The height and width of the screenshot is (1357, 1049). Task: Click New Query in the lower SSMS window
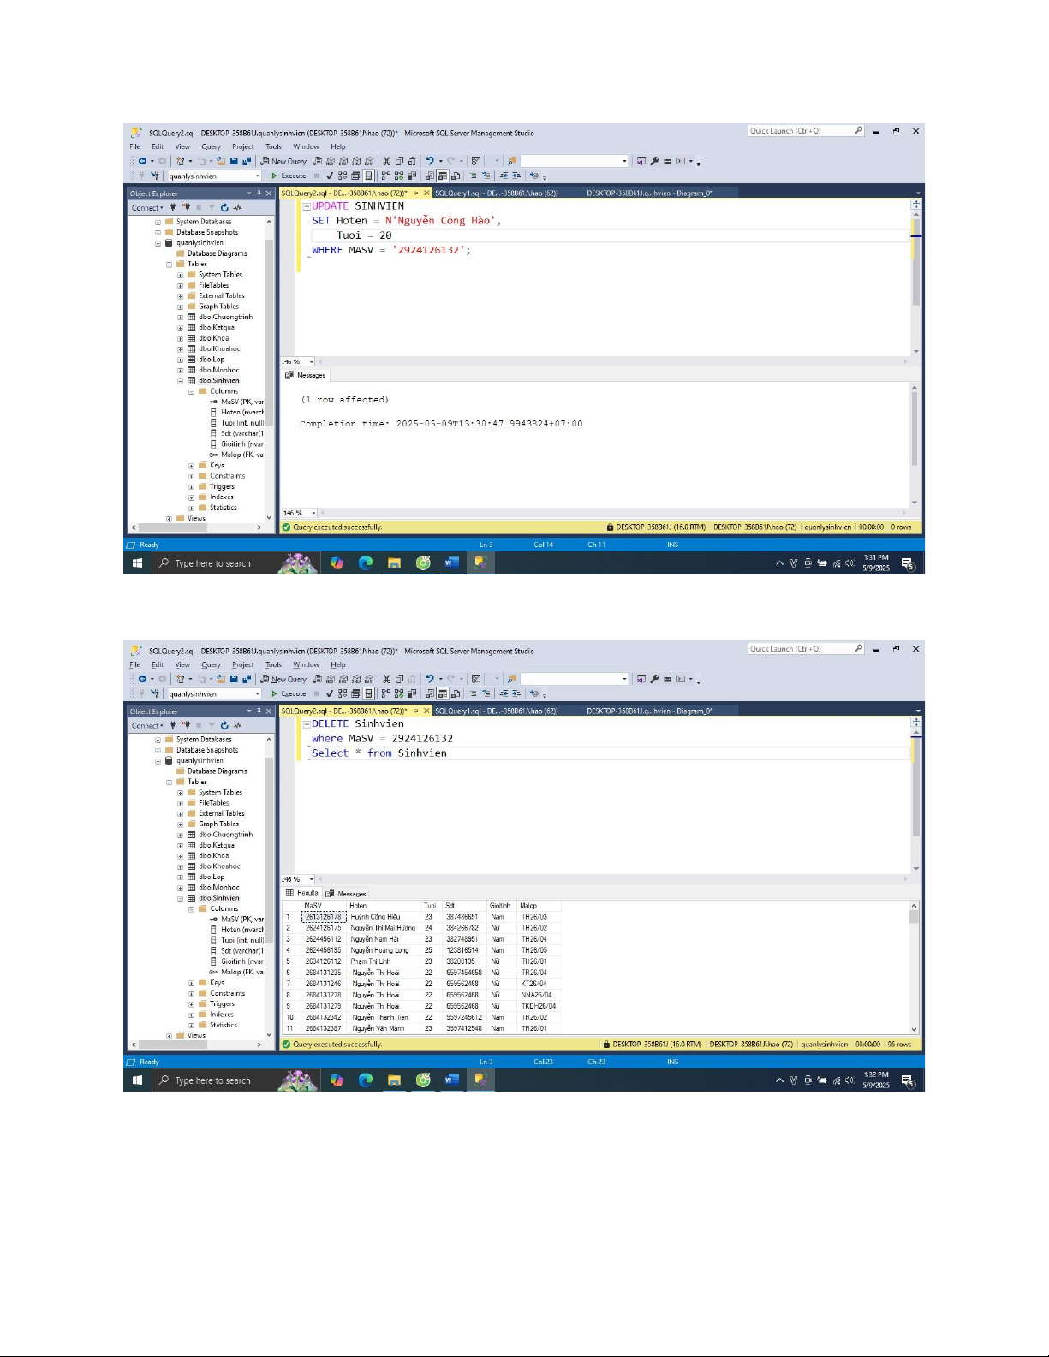(x=283, y=679)
